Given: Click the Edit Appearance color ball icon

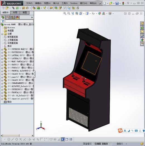Looking at the screenshot, I should coord(100,13).
